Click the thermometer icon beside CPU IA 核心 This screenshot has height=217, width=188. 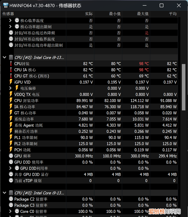(11, 70)
